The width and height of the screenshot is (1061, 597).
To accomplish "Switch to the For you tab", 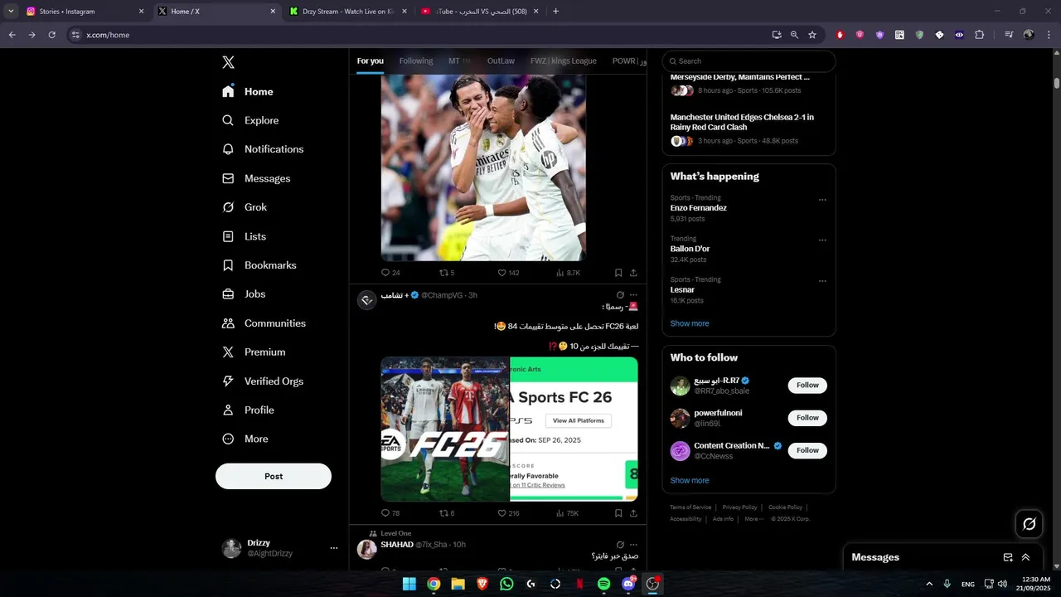I will click(371, 61).
